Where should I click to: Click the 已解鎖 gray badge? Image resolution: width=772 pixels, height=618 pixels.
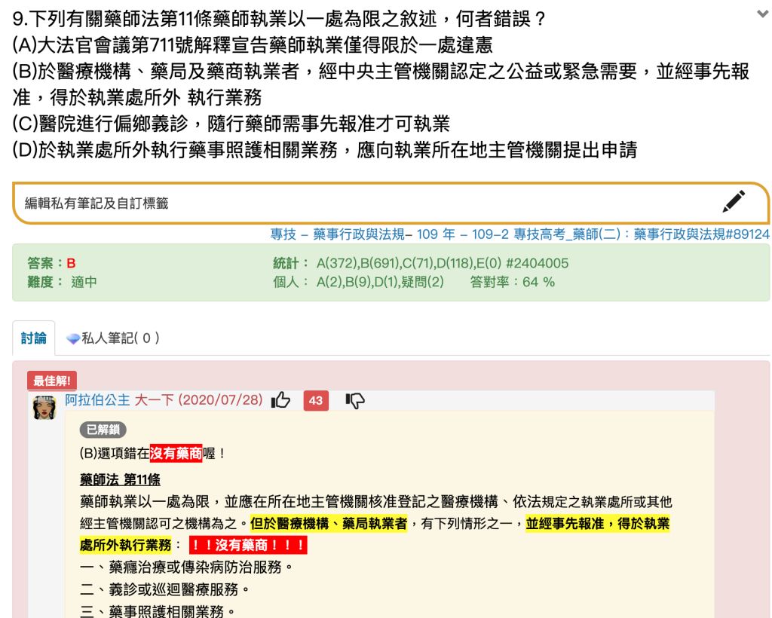pos(103,430)
